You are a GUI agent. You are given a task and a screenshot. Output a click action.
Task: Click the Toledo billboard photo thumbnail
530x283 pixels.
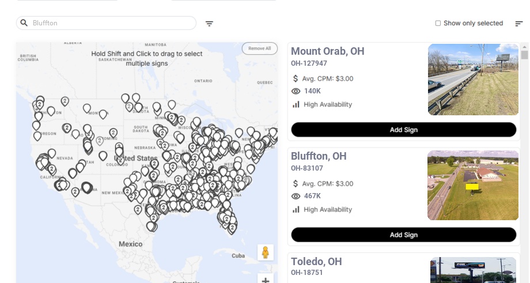tap(473, 270)
